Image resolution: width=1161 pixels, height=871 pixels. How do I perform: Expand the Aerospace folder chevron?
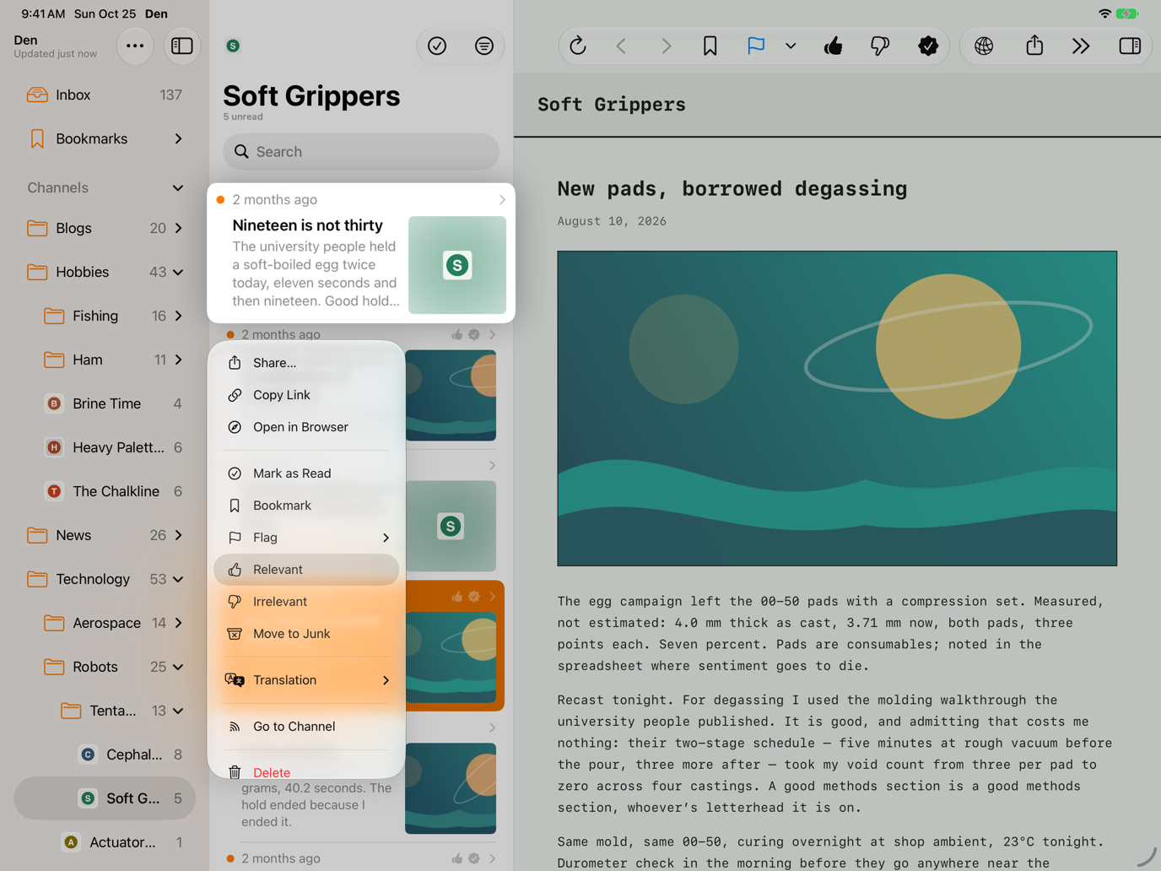[178, 623]
